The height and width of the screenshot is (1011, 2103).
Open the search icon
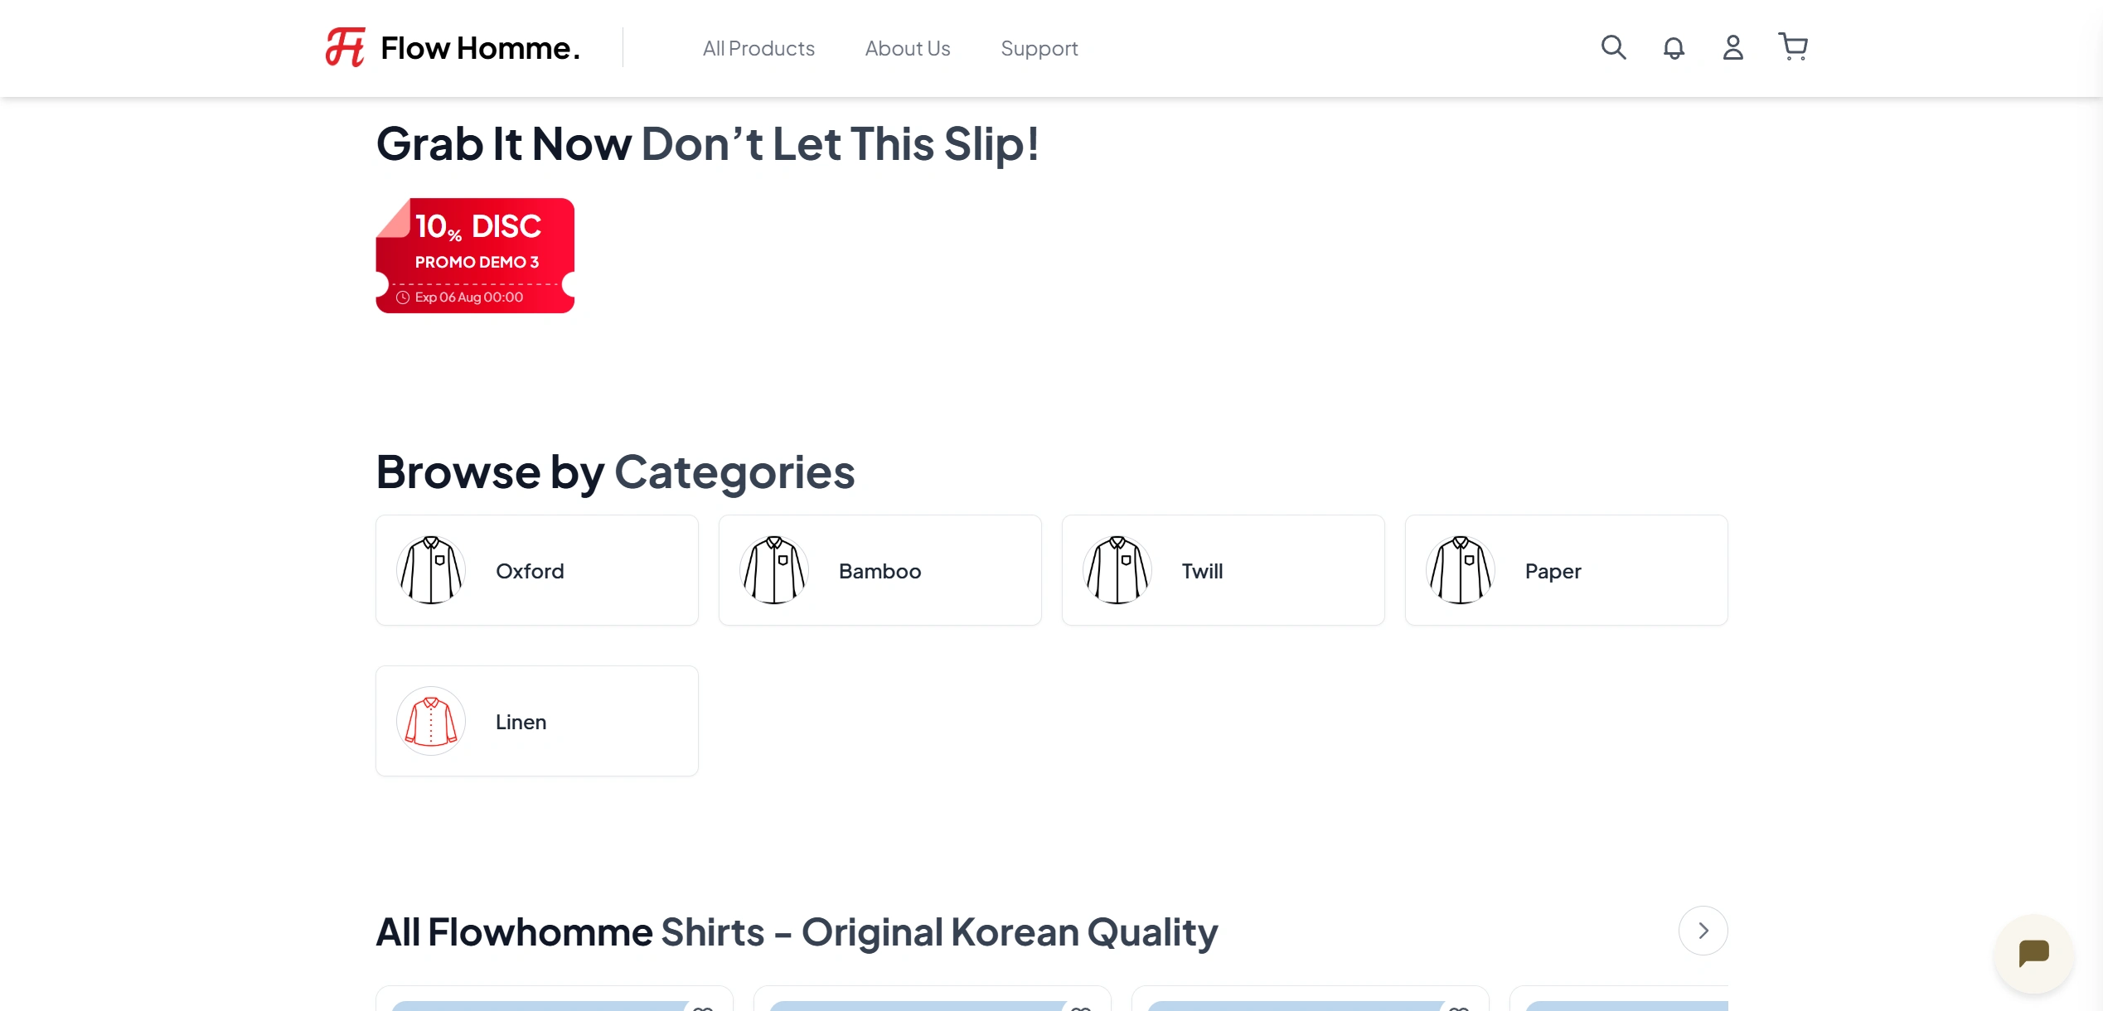click(1612, 47)
